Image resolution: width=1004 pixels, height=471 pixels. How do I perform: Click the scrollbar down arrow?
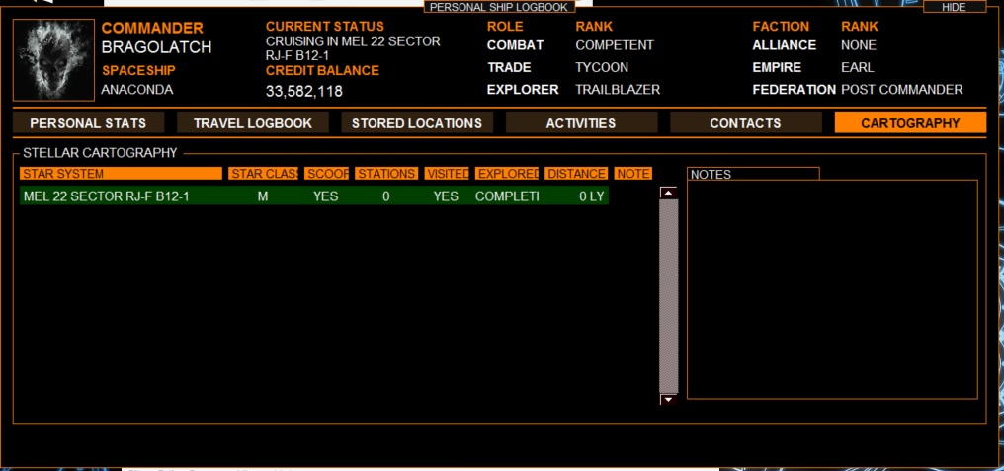pyautogui.click(x=668, y=399)
